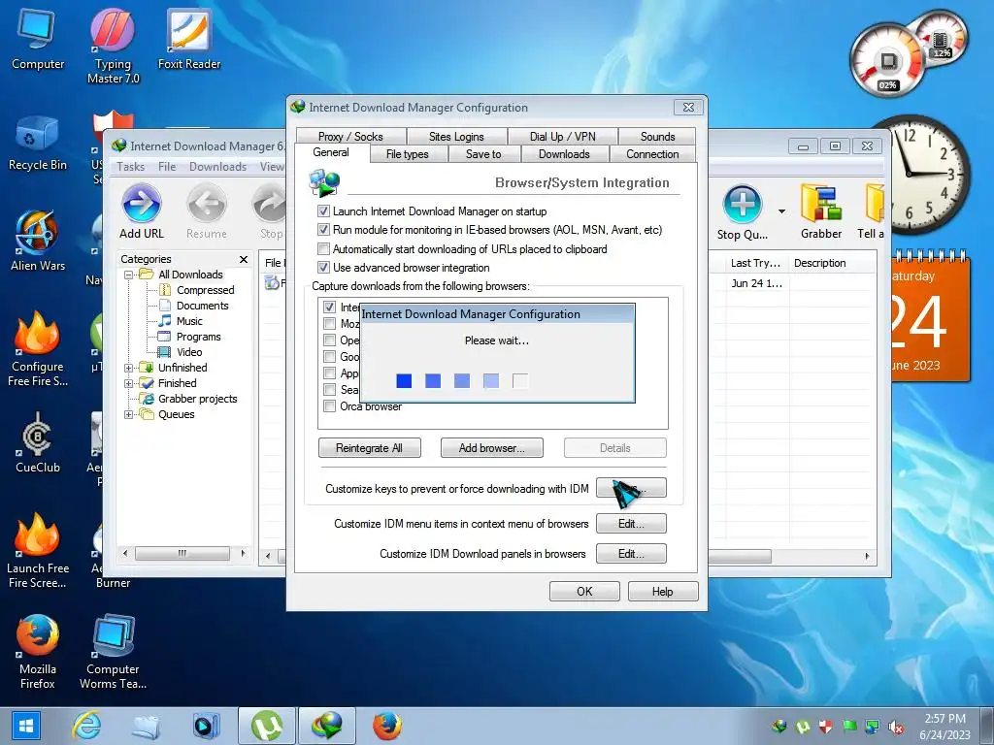This screenshot has height=745, width=994.
Task: Expand the Unfinished category node
Action: pos(128,368)
